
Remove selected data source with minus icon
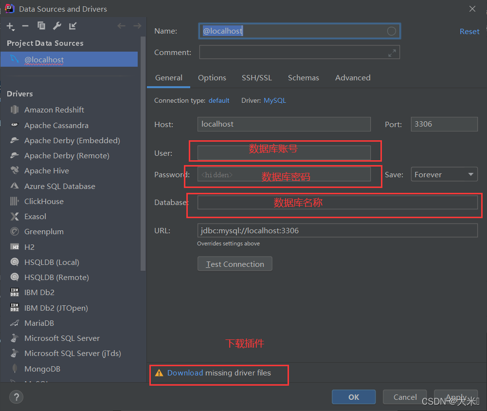(25, 26)
